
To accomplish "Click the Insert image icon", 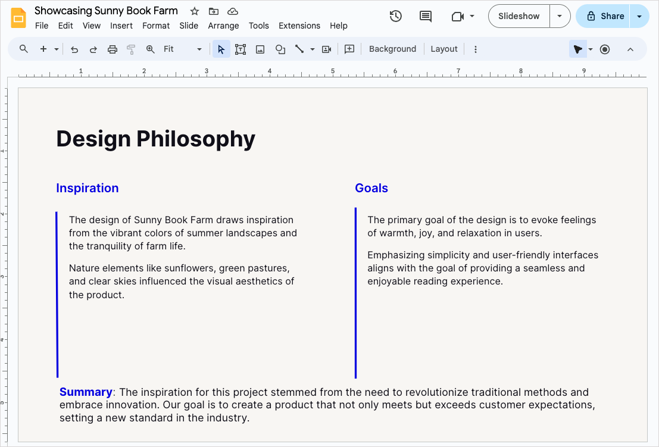I will (x=260, y=49).
